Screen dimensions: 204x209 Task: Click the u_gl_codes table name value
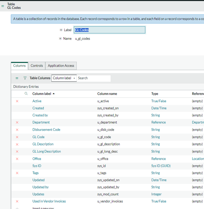pos(82,39)
